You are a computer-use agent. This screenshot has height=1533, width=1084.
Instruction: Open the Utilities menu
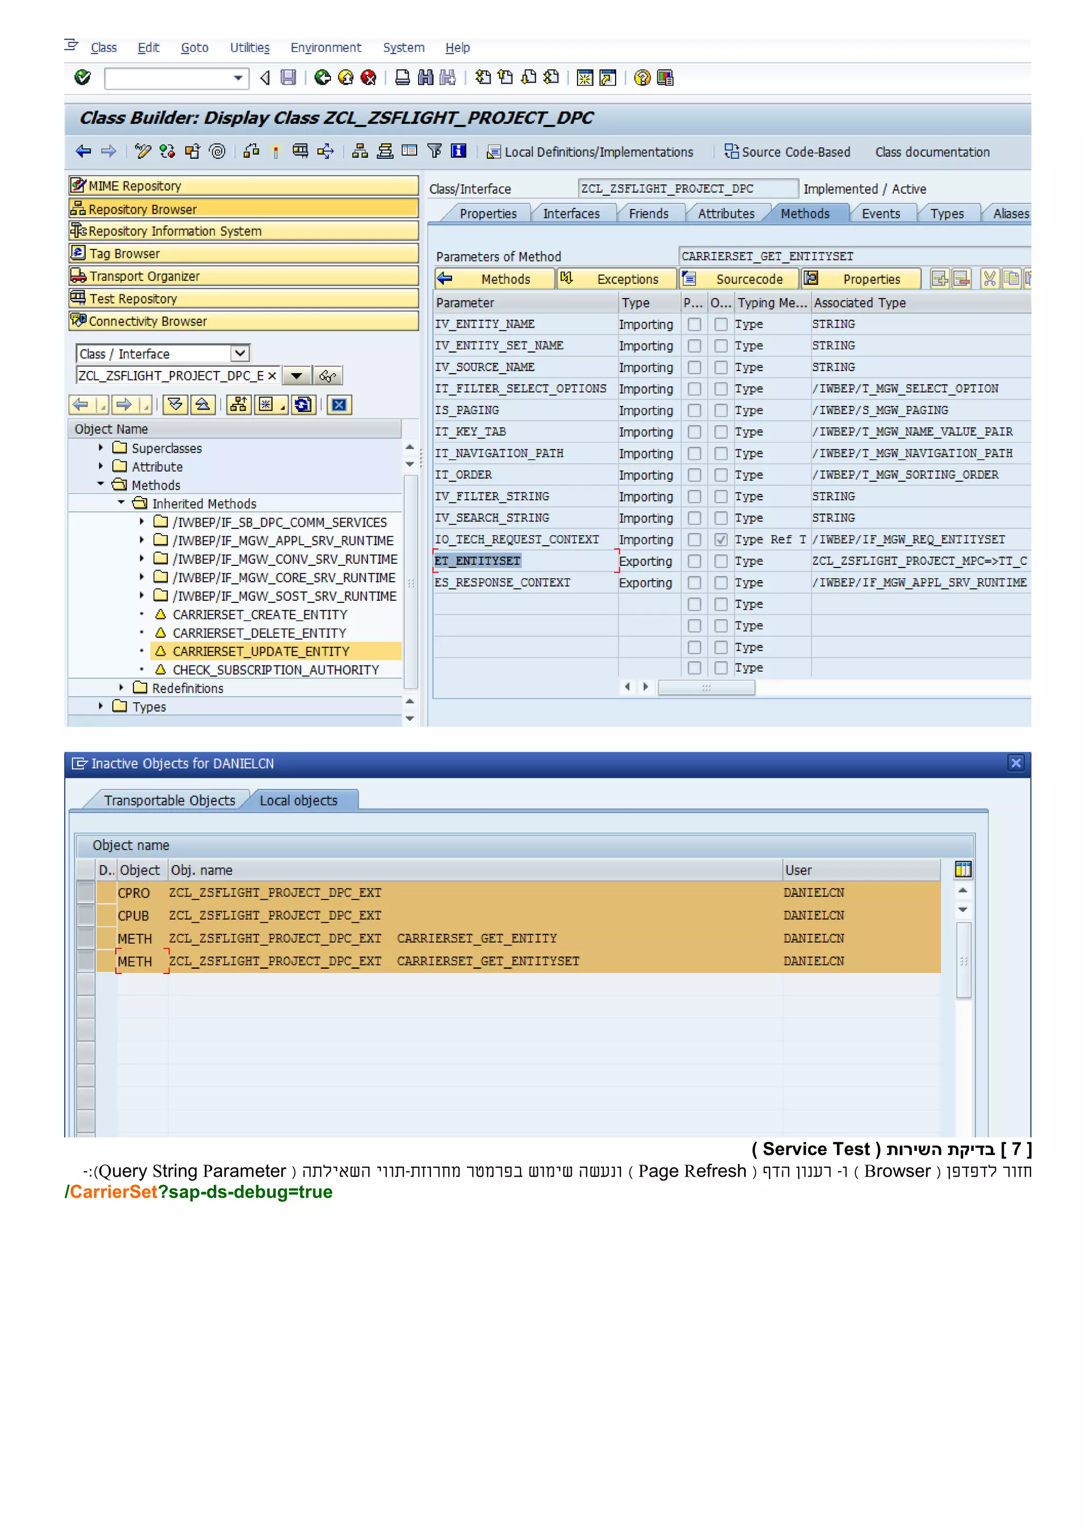(x=250, y=48)
